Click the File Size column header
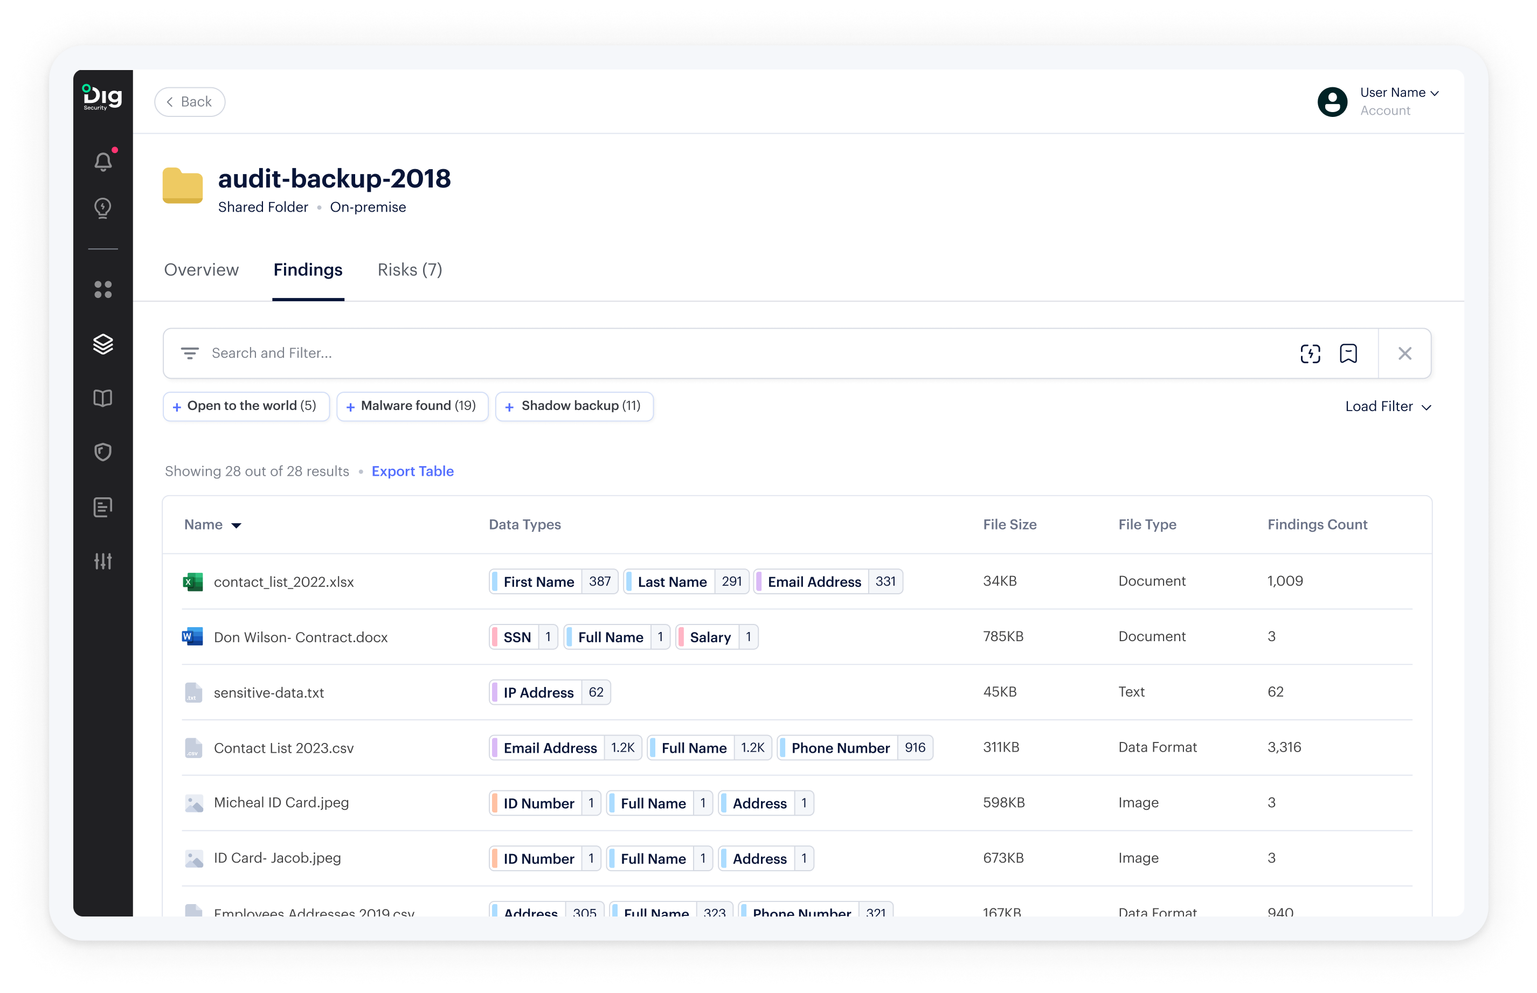This screenshot has height=993, width=1537. (1009, 525)
